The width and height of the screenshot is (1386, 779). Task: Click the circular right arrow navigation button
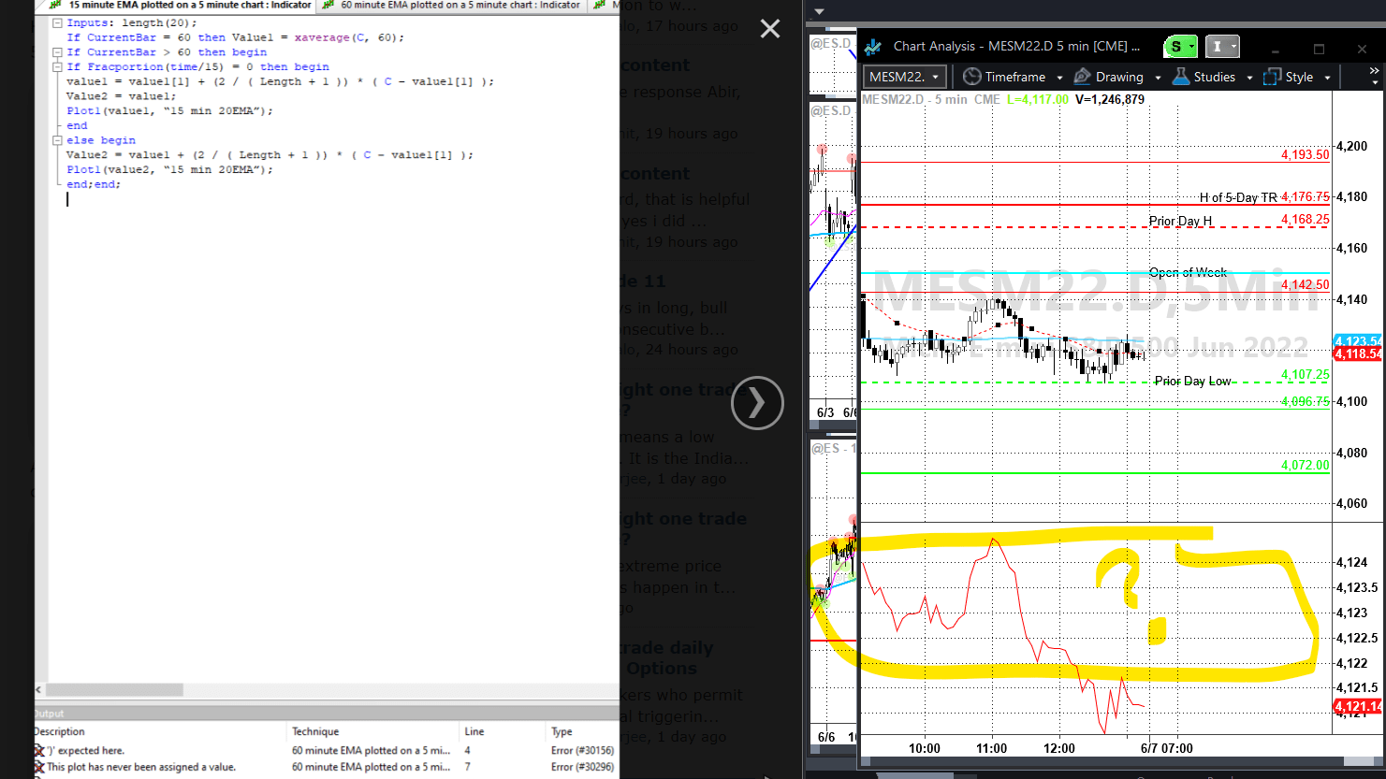pos(757,403)
